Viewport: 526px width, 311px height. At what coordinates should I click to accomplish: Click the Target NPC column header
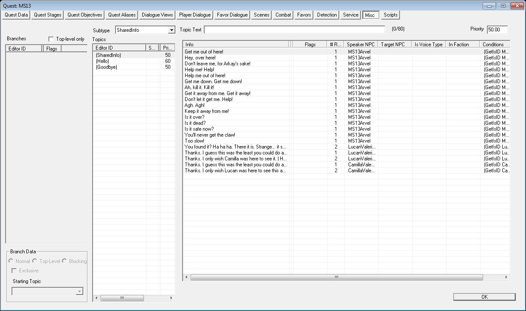pos(395,45)
